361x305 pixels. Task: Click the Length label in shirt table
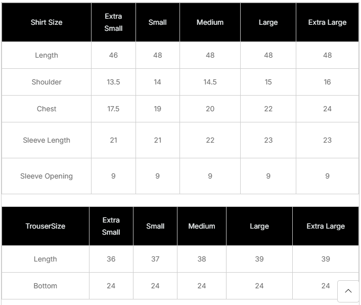(x=47, y=55)
